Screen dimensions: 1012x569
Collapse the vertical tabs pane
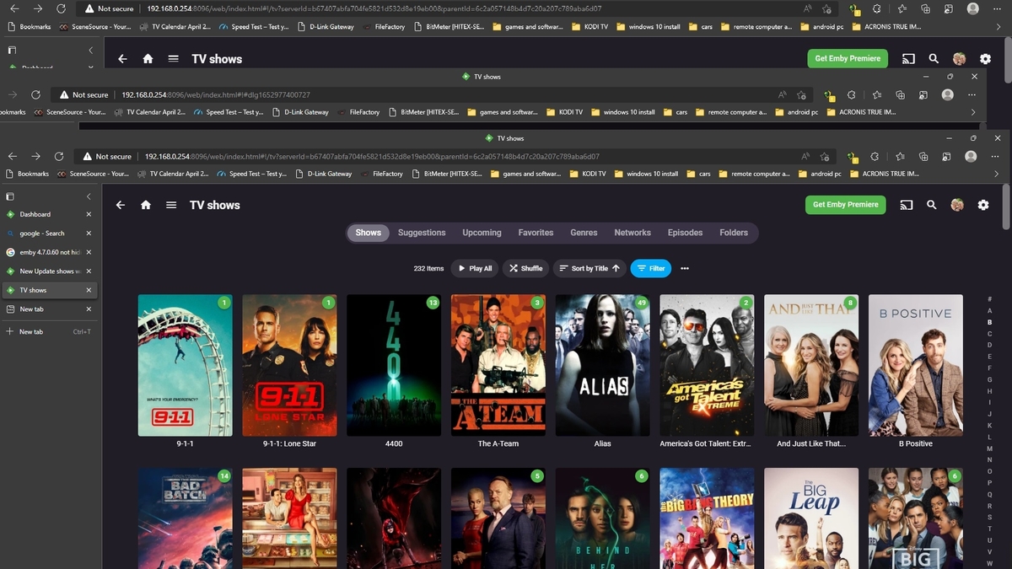point(89,196)
